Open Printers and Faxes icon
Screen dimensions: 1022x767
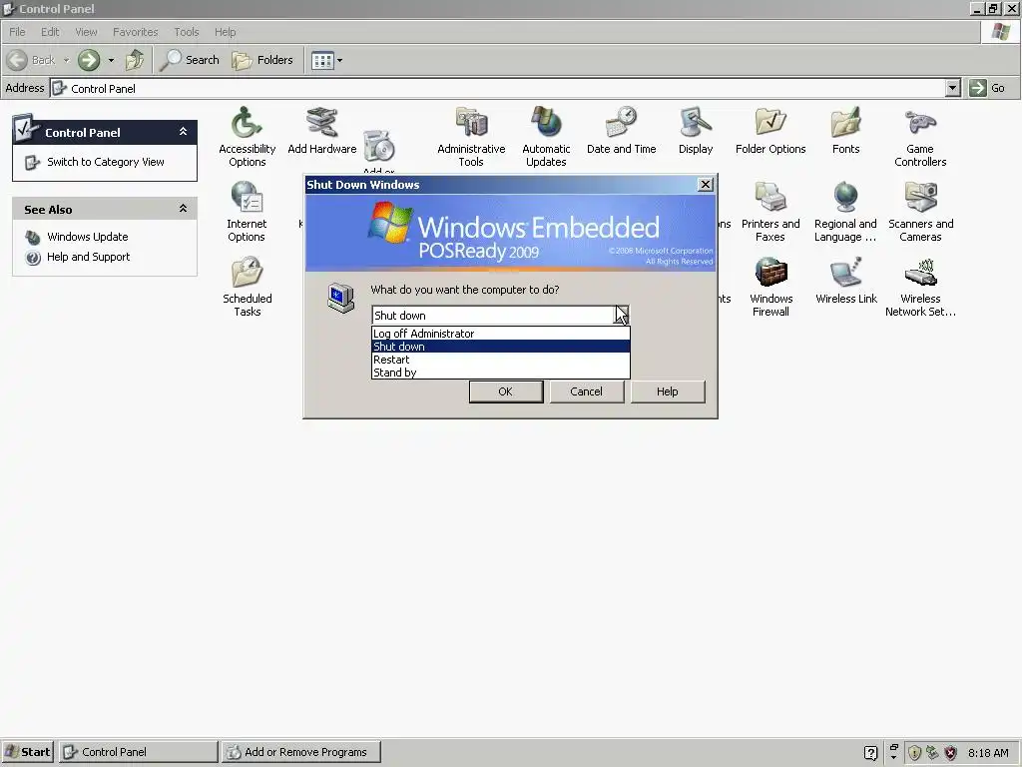click(x=770, y=212)
